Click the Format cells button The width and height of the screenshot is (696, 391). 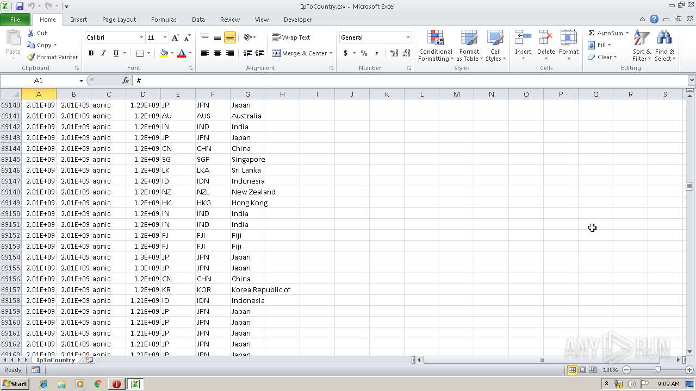pyautogui.click(x=569, y=46)
